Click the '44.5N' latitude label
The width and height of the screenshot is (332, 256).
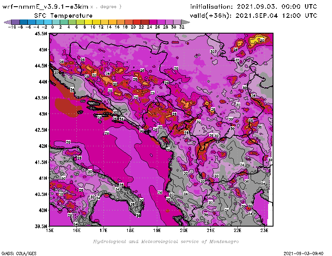pos(41,66)
